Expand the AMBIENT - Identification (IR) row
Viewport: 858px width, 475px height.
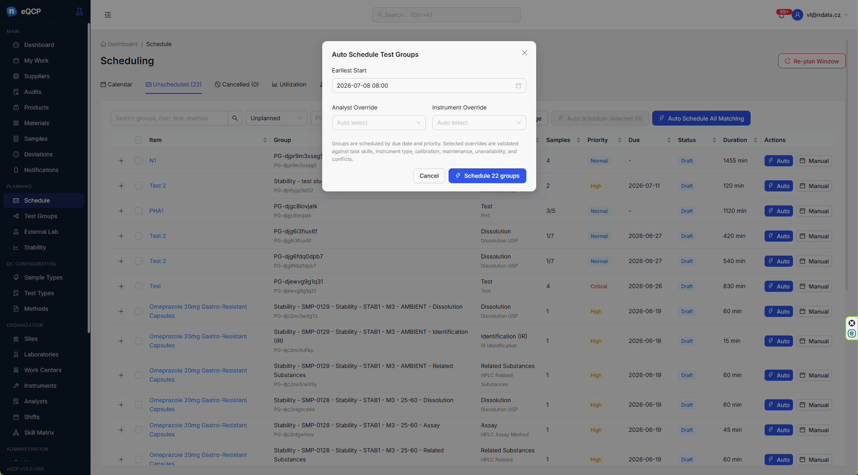[121, 341]
